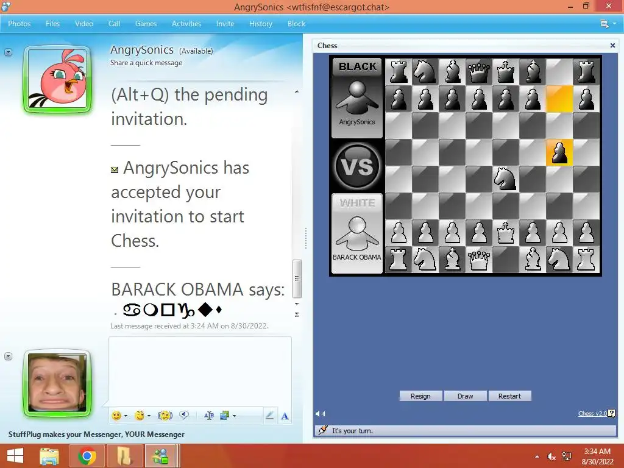Open the Windows Start button

[x=15, y=456]
